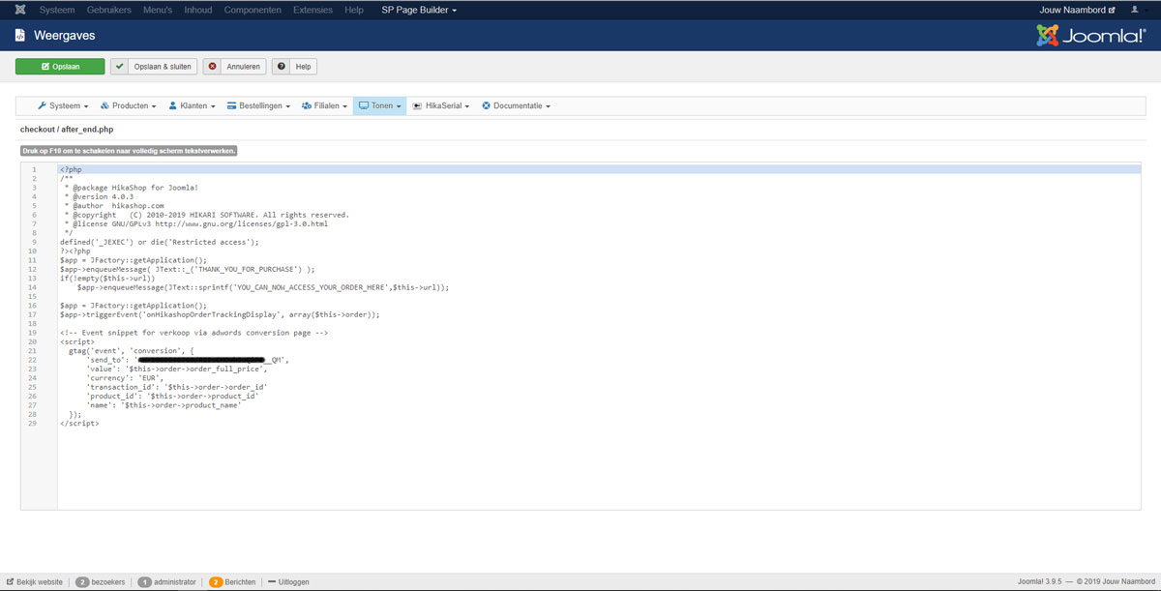Click Opslaan & sluiten button
Image resolution: width=1161 pixels, height=591 pixels.
[153, 67]
